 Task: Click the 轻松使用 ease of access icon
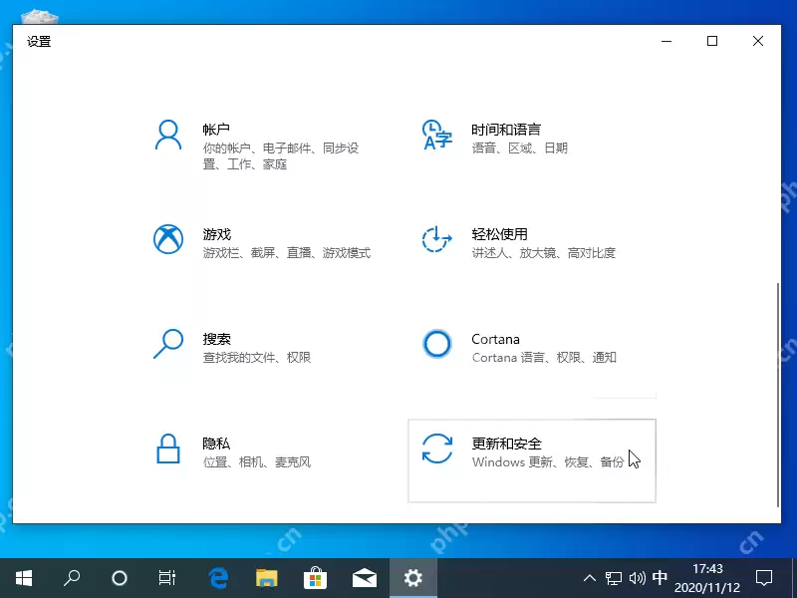point(435,239)
